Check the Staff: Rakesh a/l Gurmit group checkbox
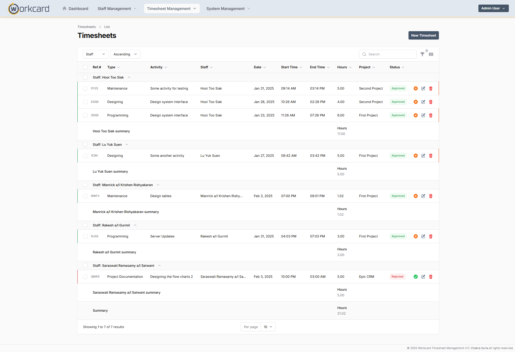515x352 pixels. (x=85, y=225)
